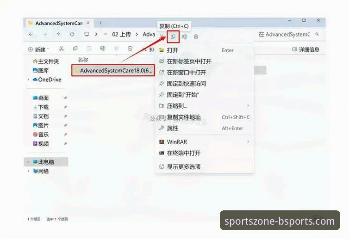The width and height of the screenshot is (349, 239).
Task: Click the Delete icon in the Explorer toolbar
Action: click(130, 49)
